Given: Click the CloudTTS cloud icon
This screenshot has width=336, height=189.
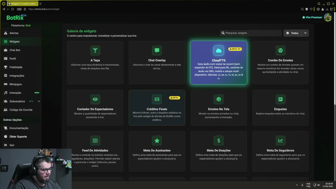Looking at the screenshot, I should pos(219,50).
